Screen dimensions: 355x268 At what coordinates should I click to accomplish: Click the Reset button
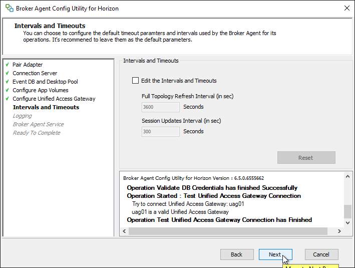(306, 158)
